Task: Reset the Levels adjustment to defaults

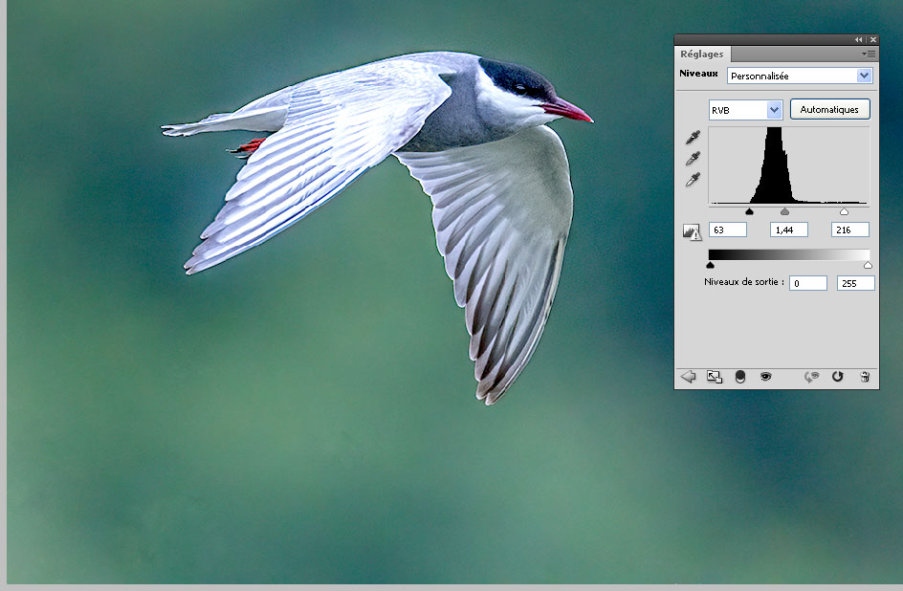Action: click(837, 377)
